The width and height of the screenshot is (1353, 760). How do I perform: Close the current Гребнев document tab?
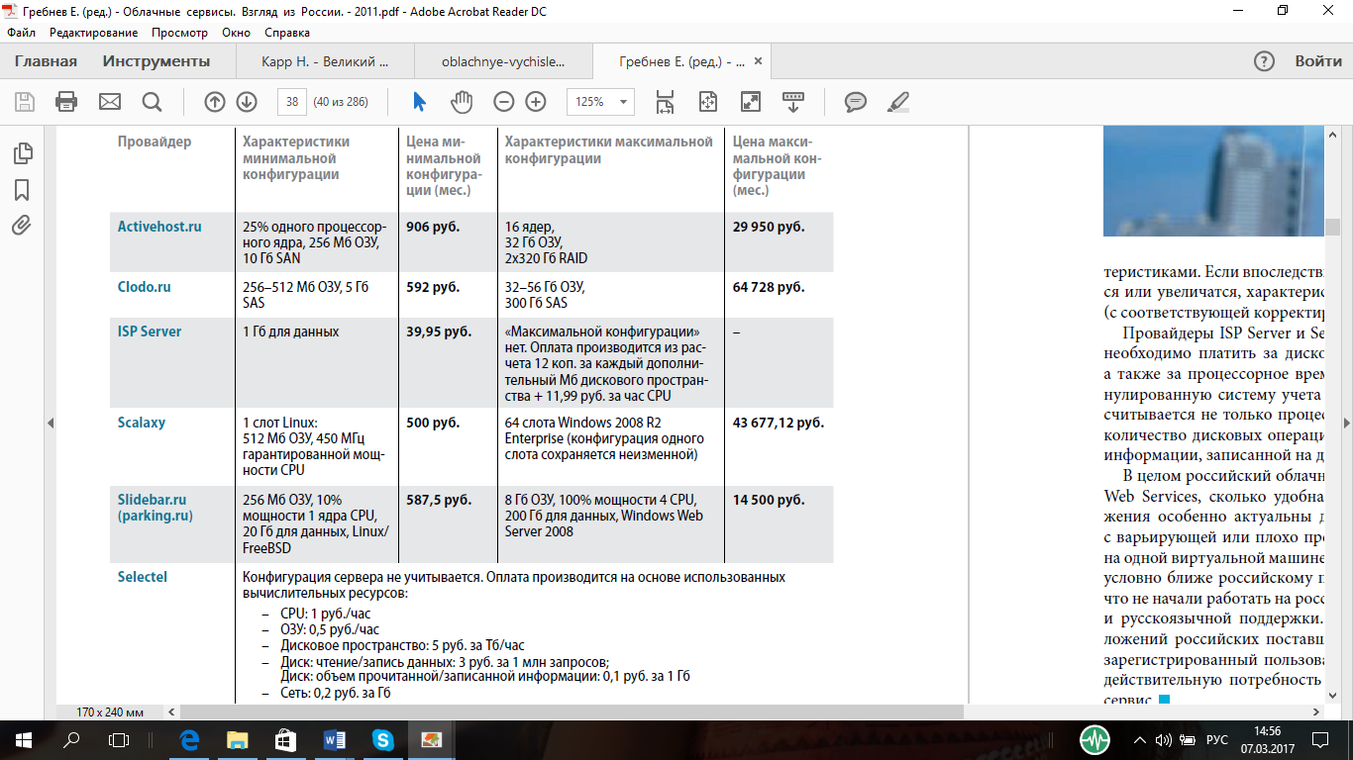pyautogui.click(x=759, y=61)
